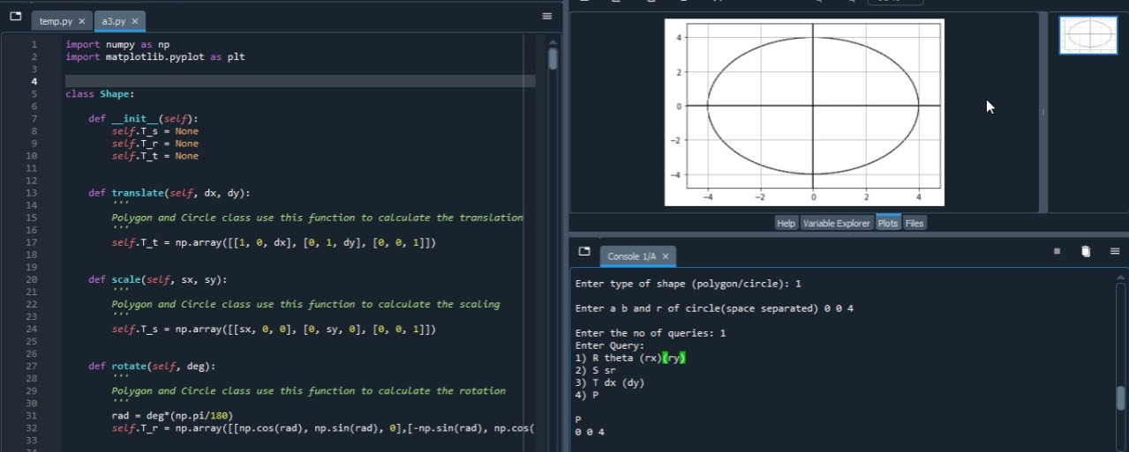Select the Console 1/A tab
This screenshot has height=452, width=1129.
click(x=631, y=256)
